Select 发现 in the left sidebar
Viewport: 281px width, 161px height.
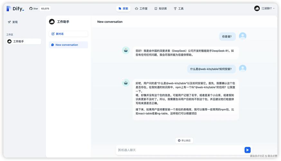point(13,22)
